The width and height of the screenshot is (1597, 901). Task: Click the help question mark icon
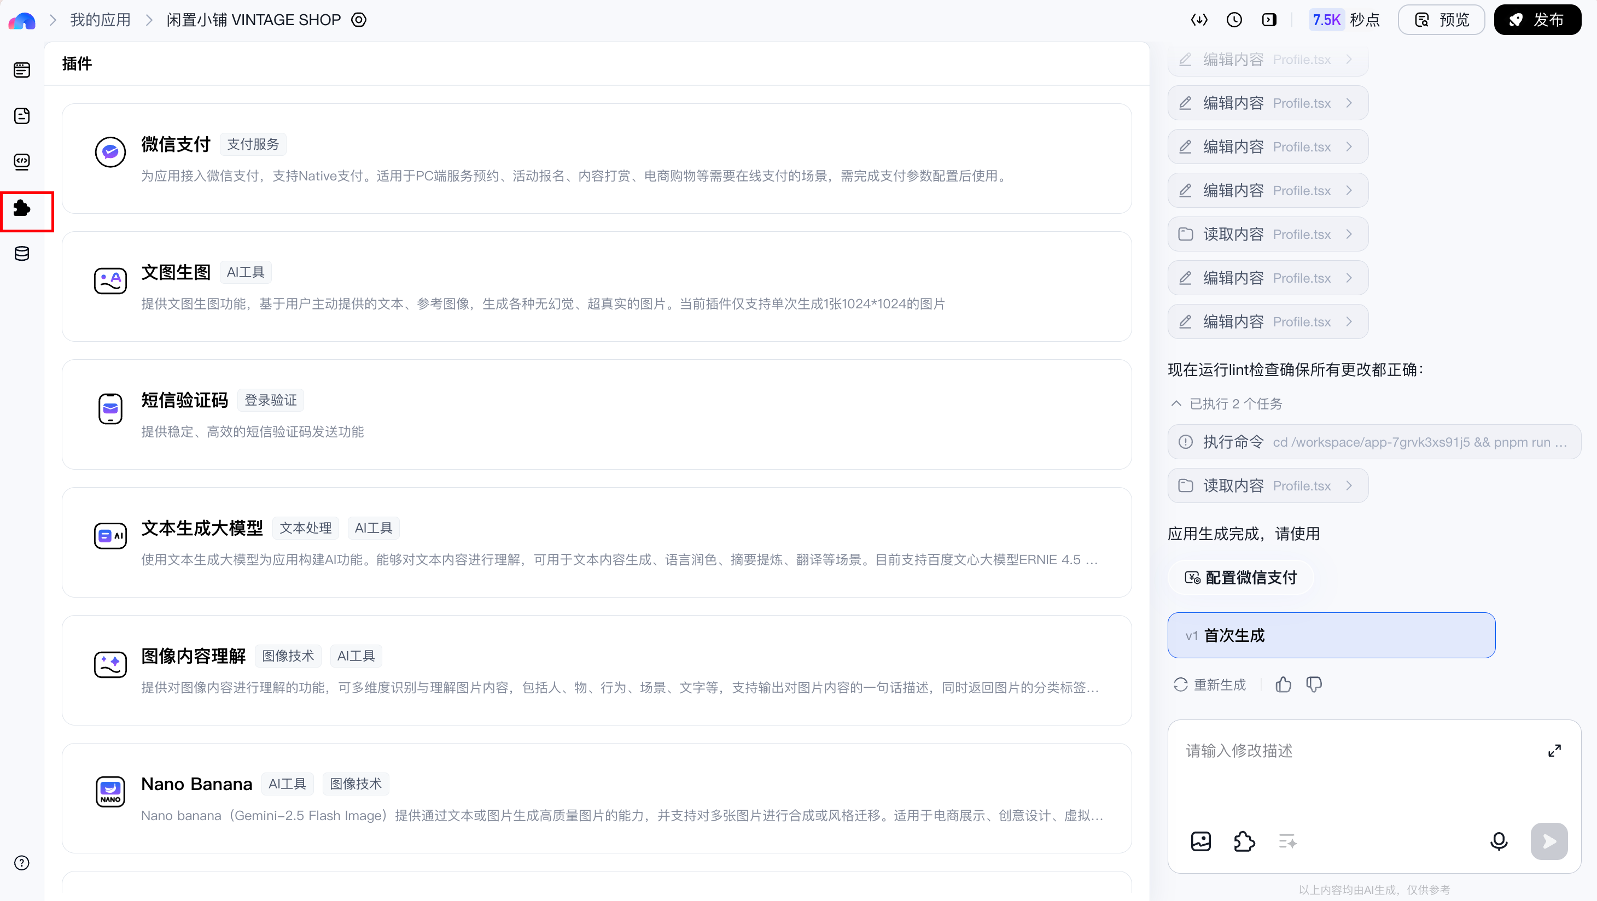[22, 863]
